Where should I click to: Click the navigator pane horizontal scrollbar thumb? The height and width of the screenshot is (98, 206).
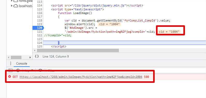pos(16,58)
